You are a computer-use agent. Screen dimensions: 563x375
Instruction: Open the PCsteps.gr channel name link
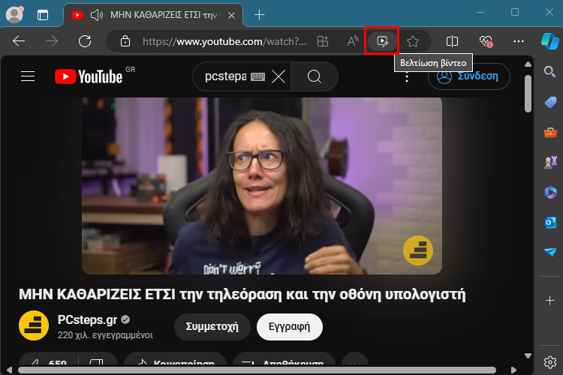pos(87,319)
